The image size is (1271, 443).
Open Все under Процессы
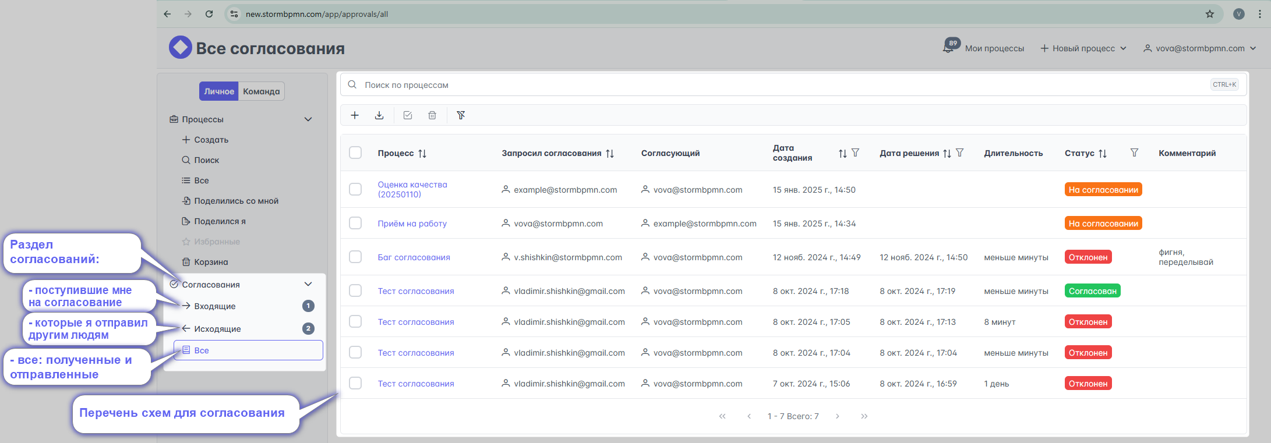[195, 180]
